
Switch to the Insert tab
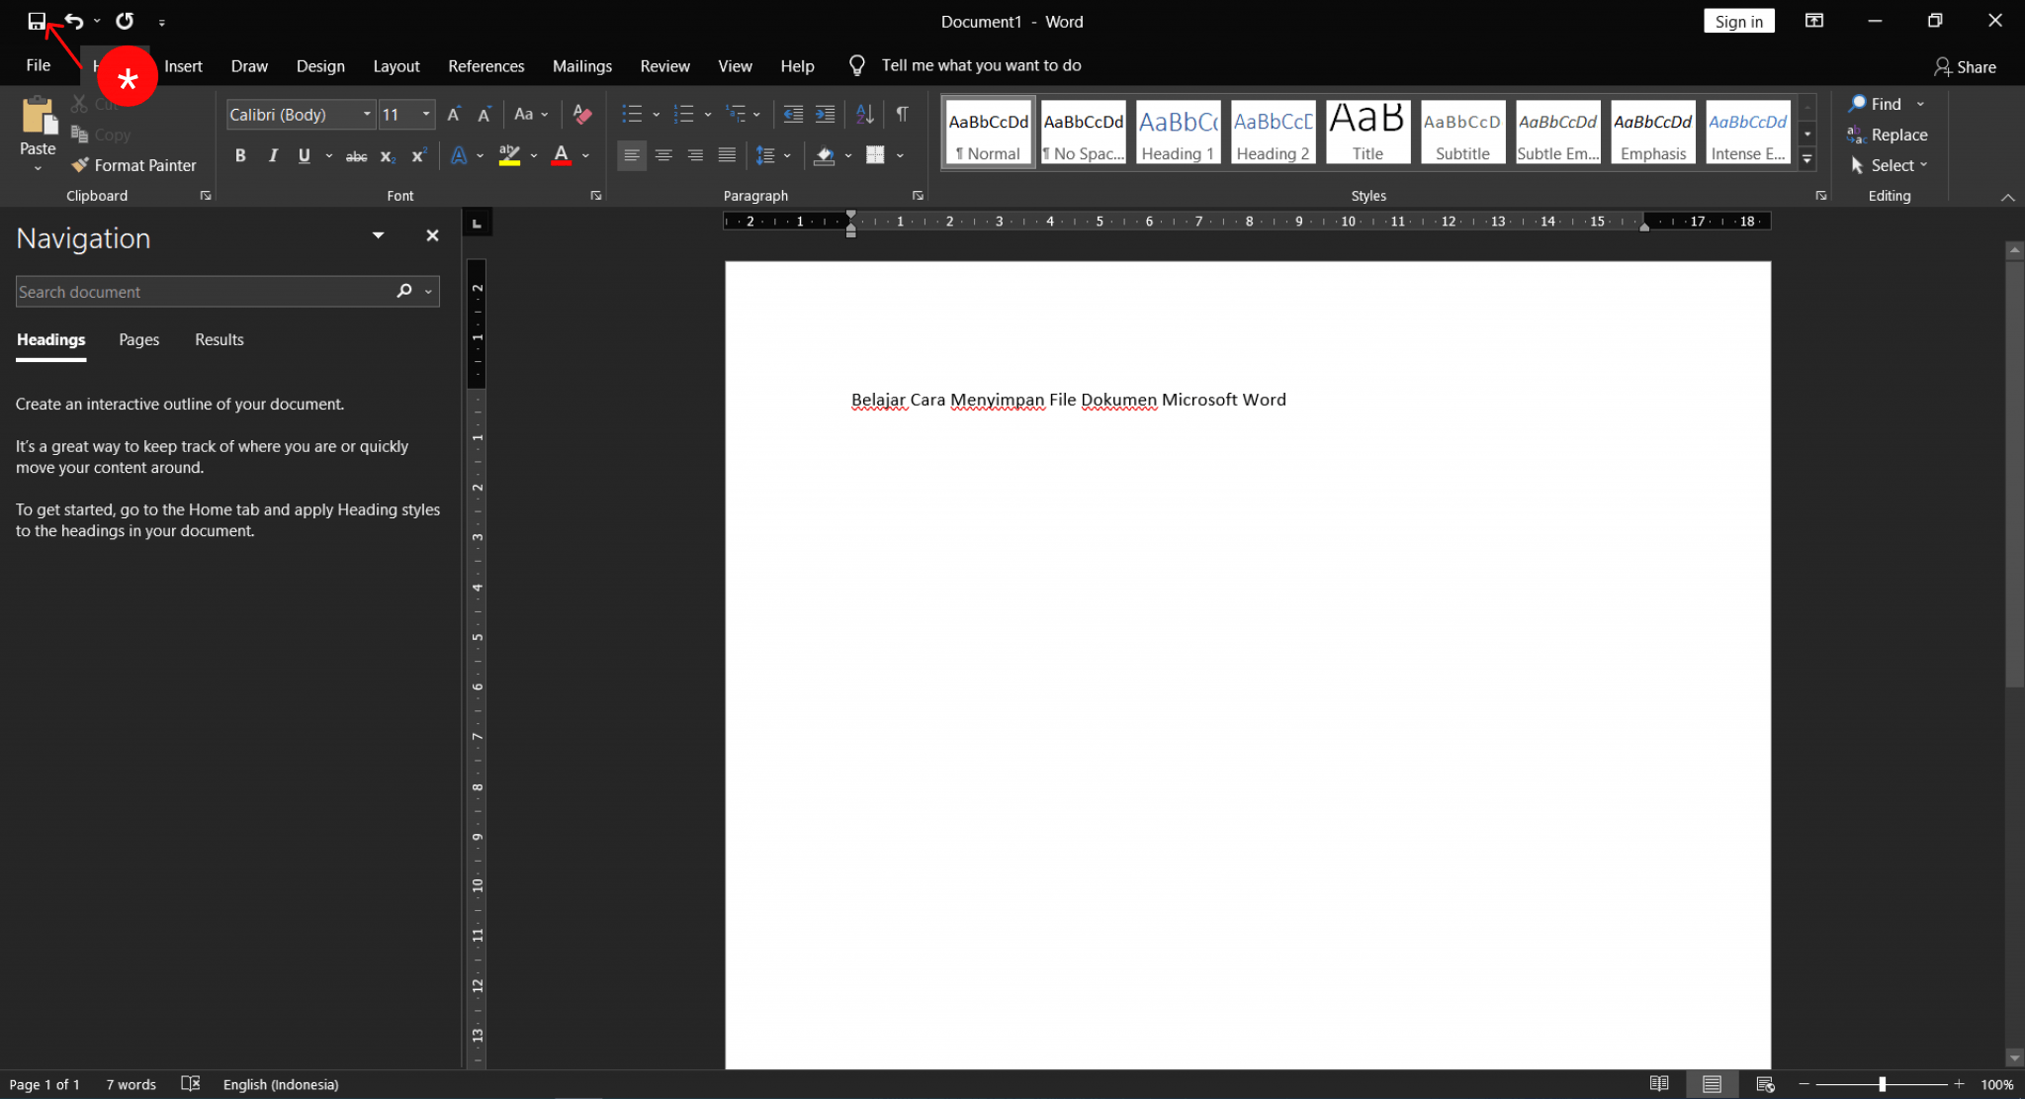click(x=183, y=65)
